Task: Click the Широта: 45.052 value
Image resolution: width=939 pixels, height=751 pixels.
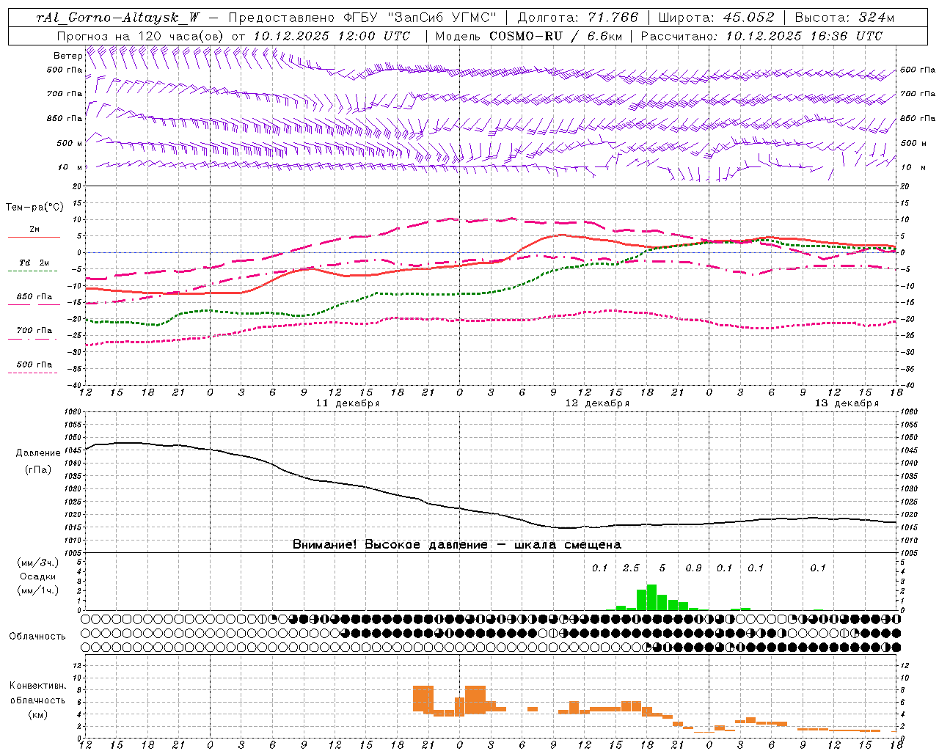Action: tap(716, 18)
